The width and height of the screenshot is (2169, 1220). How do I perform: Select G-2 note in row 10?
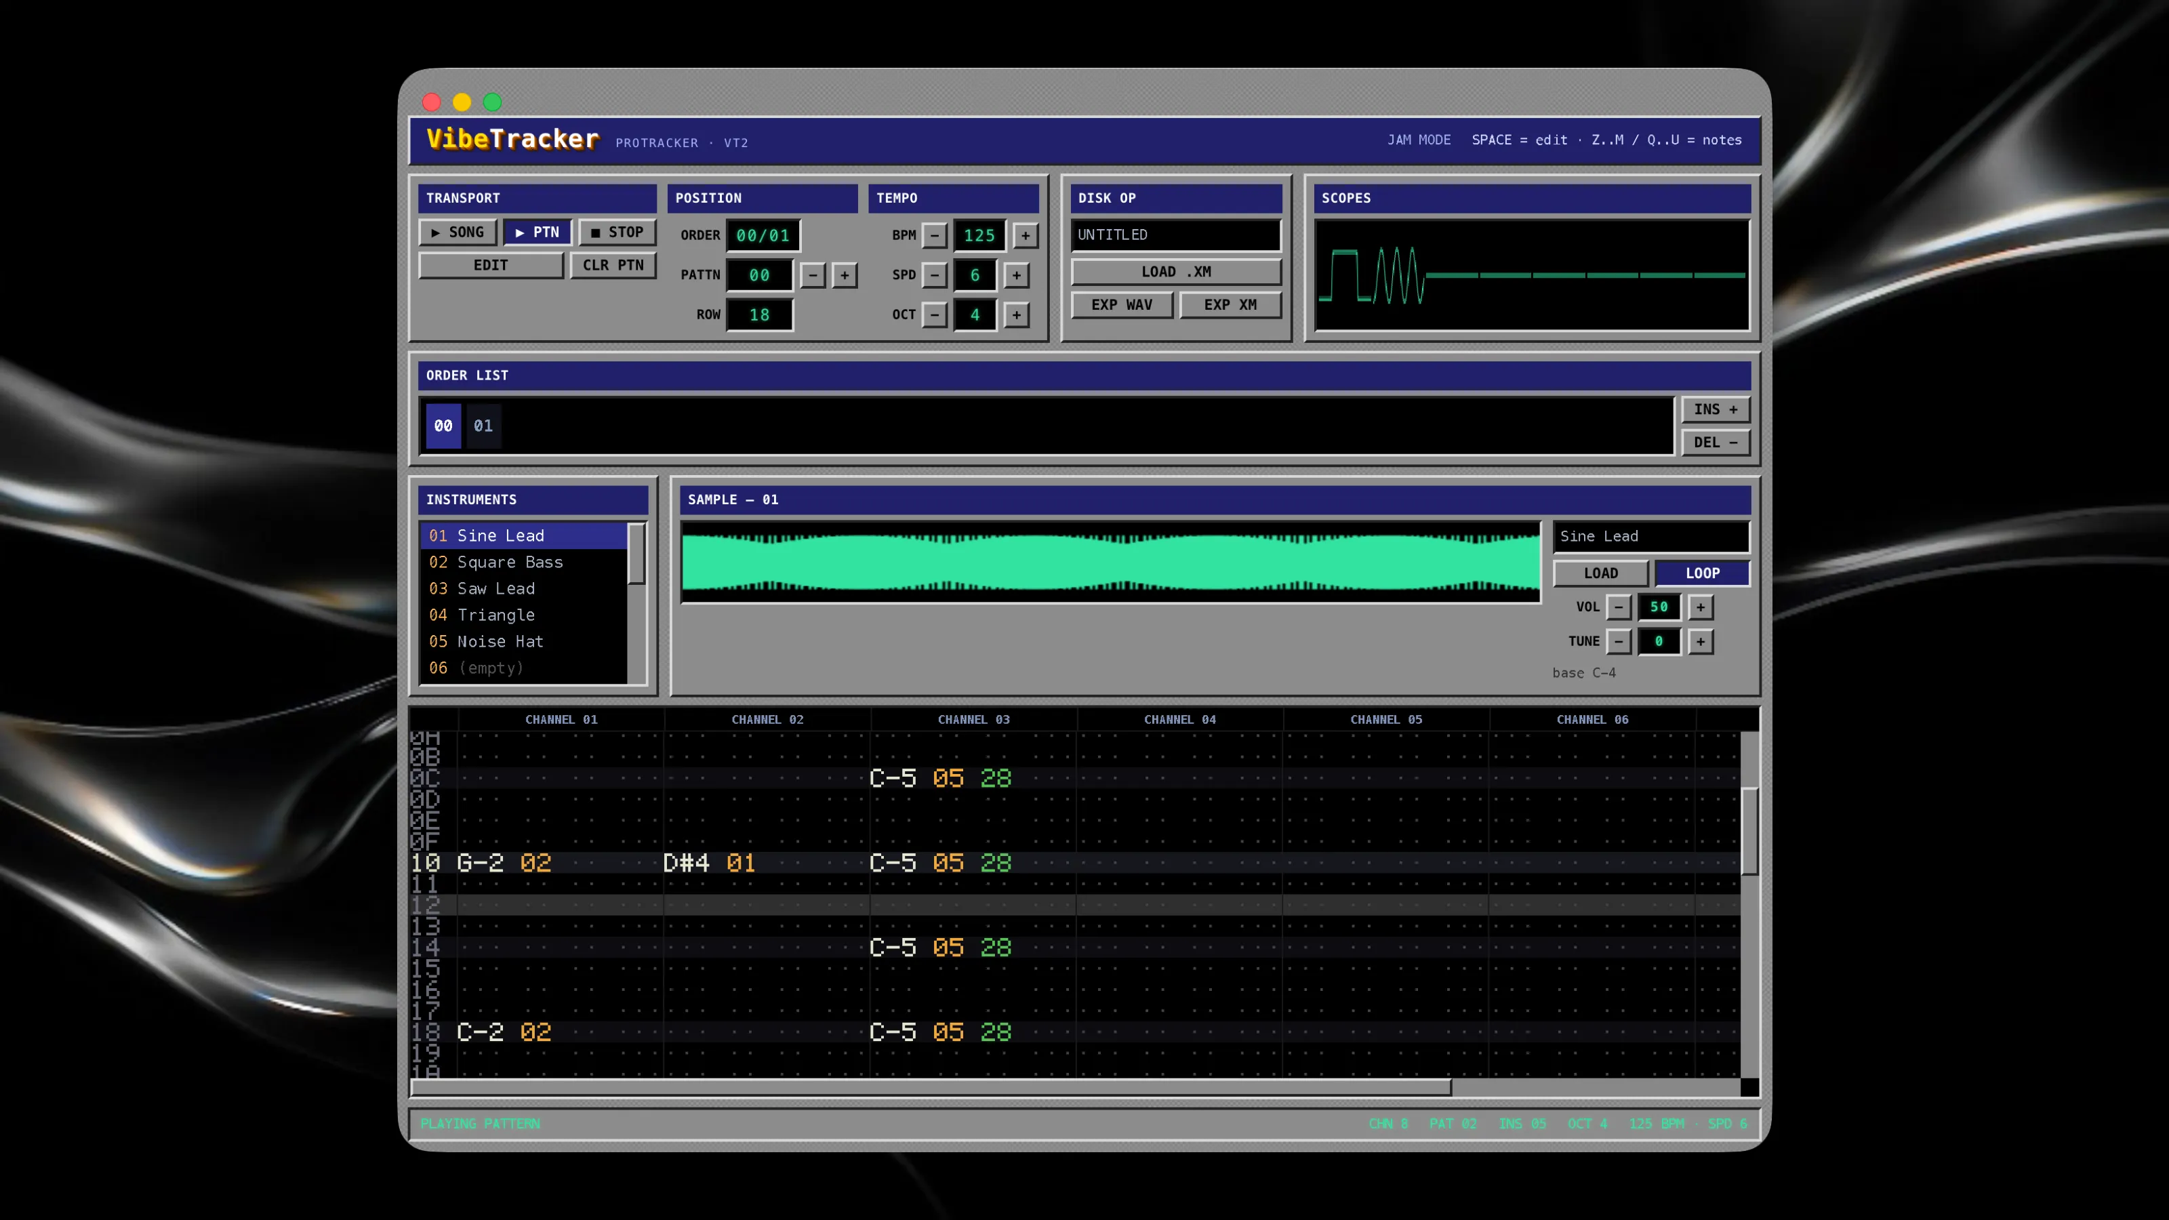[x=480, y=863]
